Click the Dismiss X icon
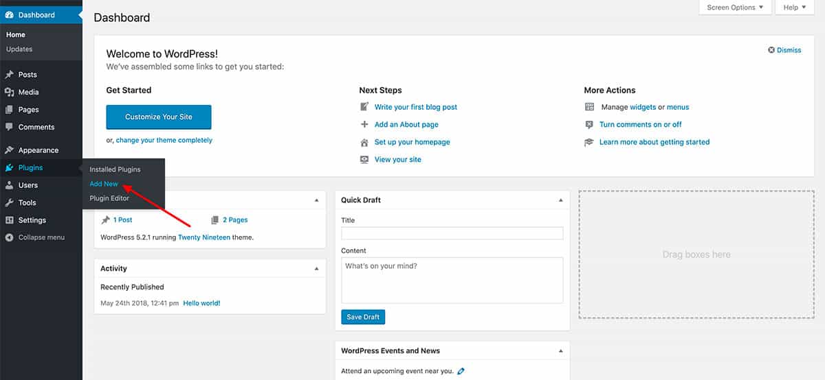 pos(771,50)
